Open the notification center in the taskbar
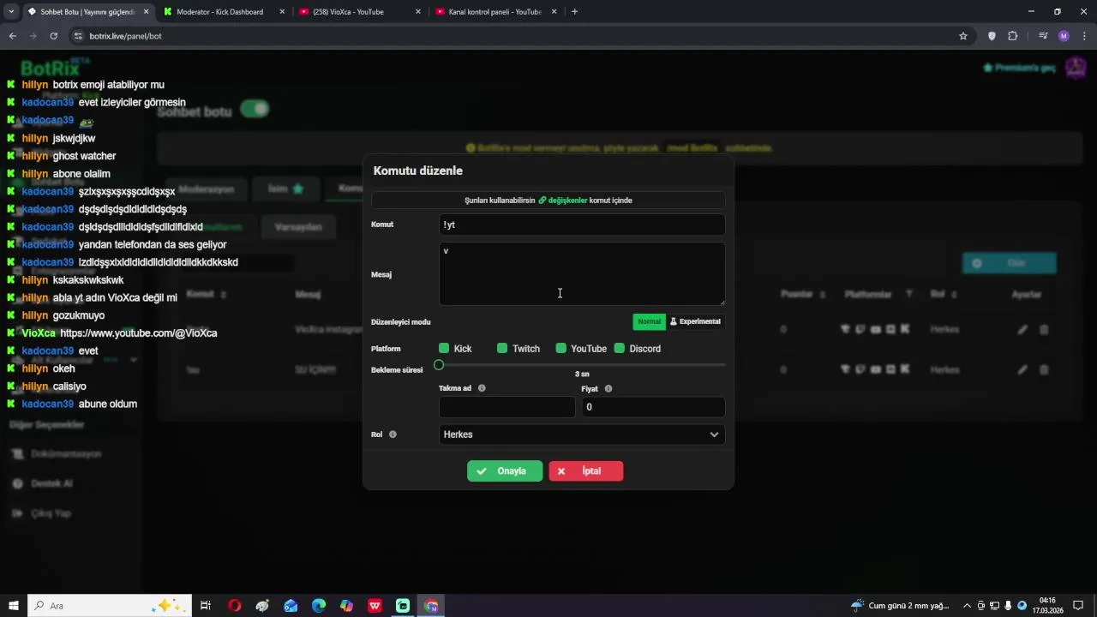 point(1078,606)
